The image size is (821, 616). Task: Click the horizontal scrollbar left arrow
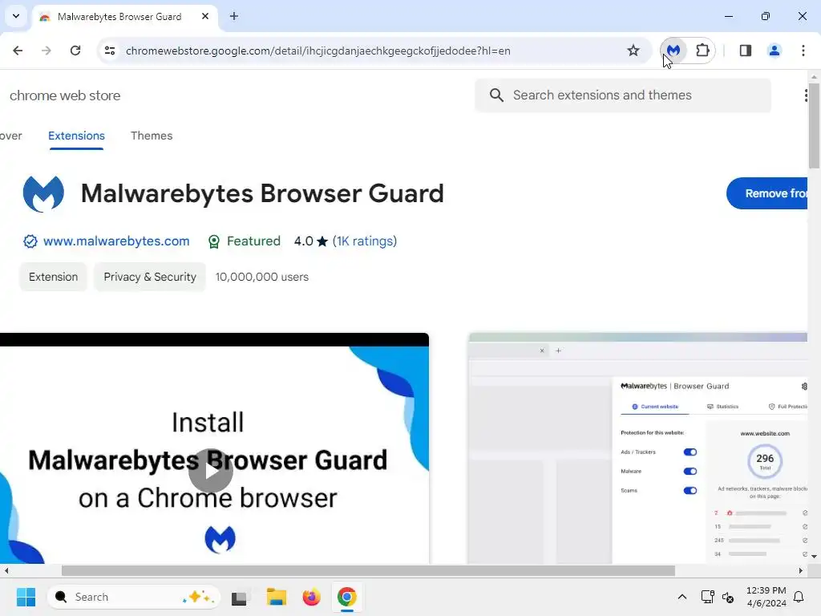6,570
